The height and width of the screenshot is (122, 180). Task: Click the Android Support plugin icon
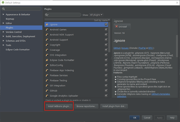tap(47, 39)
